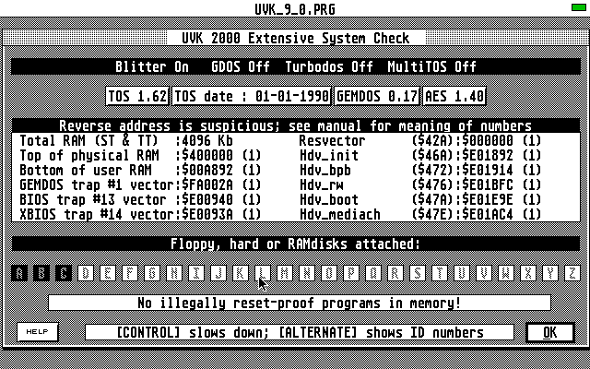Click the drive Z letter box
The height and width of the screenshot is (369, 590).
572,273
